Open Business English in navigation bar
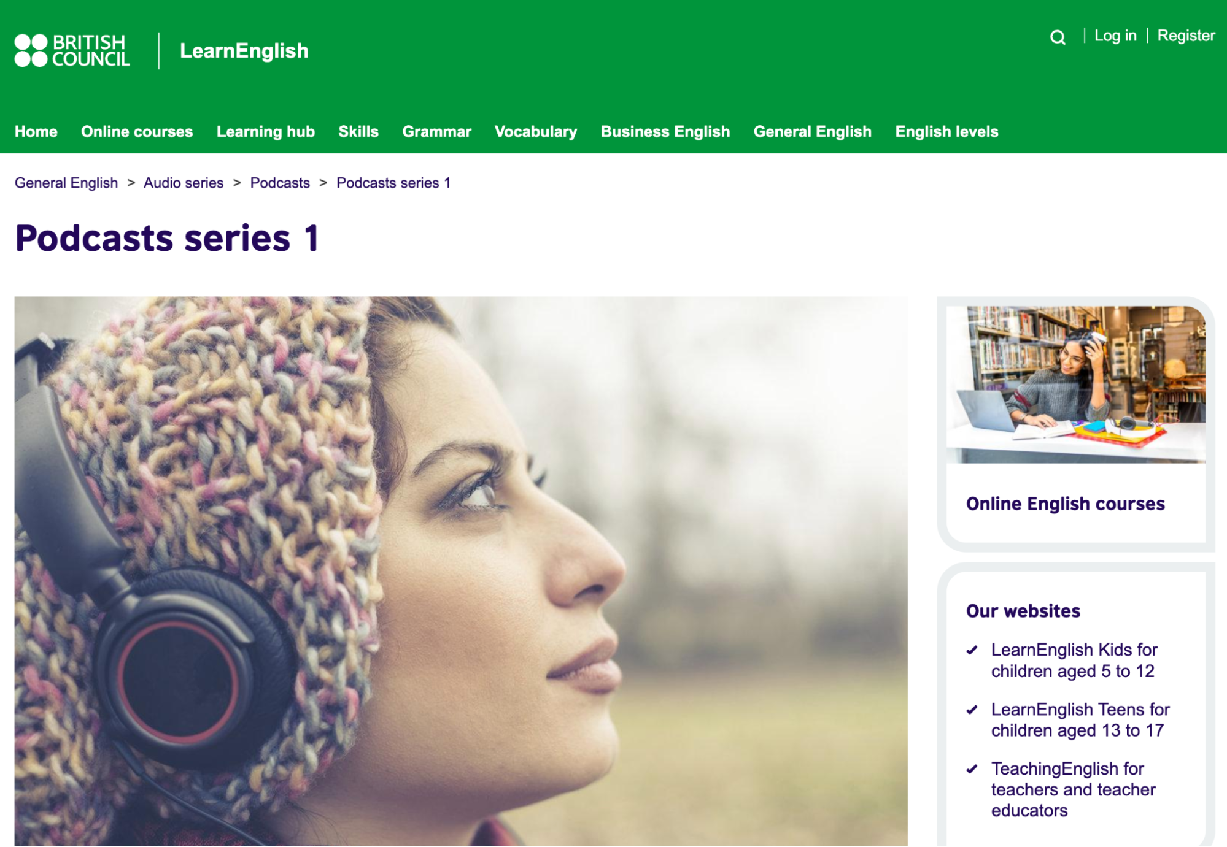Screen dimensions: 1227x847 [x=665, y=132]
